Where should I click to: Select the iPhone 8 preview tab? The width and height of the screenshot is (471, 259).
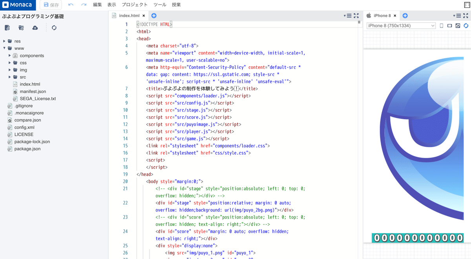point(382,16)
